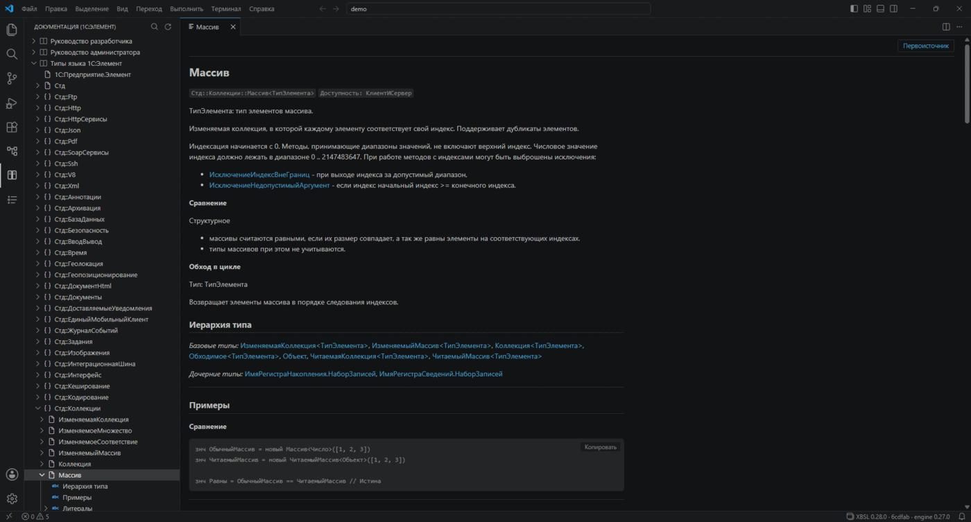Image resolution: width=971 pixels, height=522 pixels.
Task: Copy the code example with Копировать
Action: 600,447
